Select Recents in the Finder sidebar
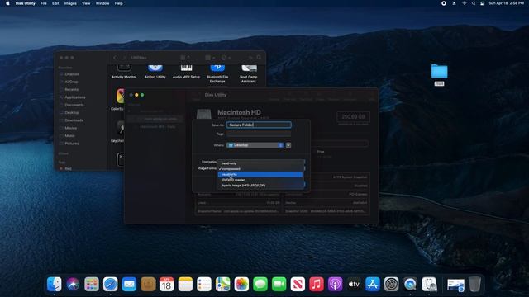This screenshot has width=529, height=297. coord(72,90)
